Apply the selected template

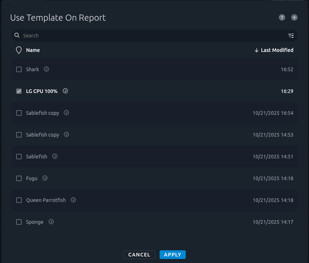click(172, 254)
